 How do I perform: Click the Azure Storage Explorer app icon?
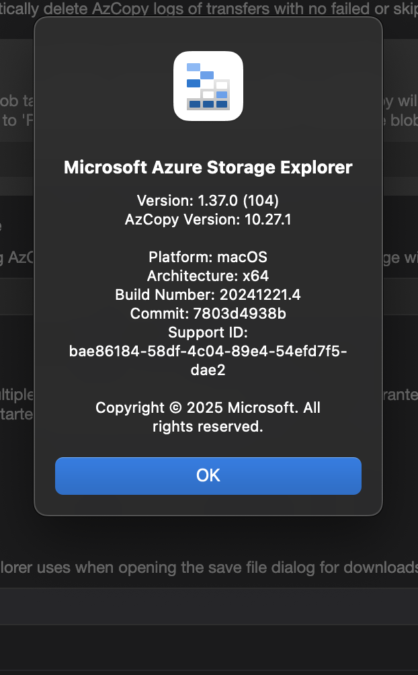[208, 86]
